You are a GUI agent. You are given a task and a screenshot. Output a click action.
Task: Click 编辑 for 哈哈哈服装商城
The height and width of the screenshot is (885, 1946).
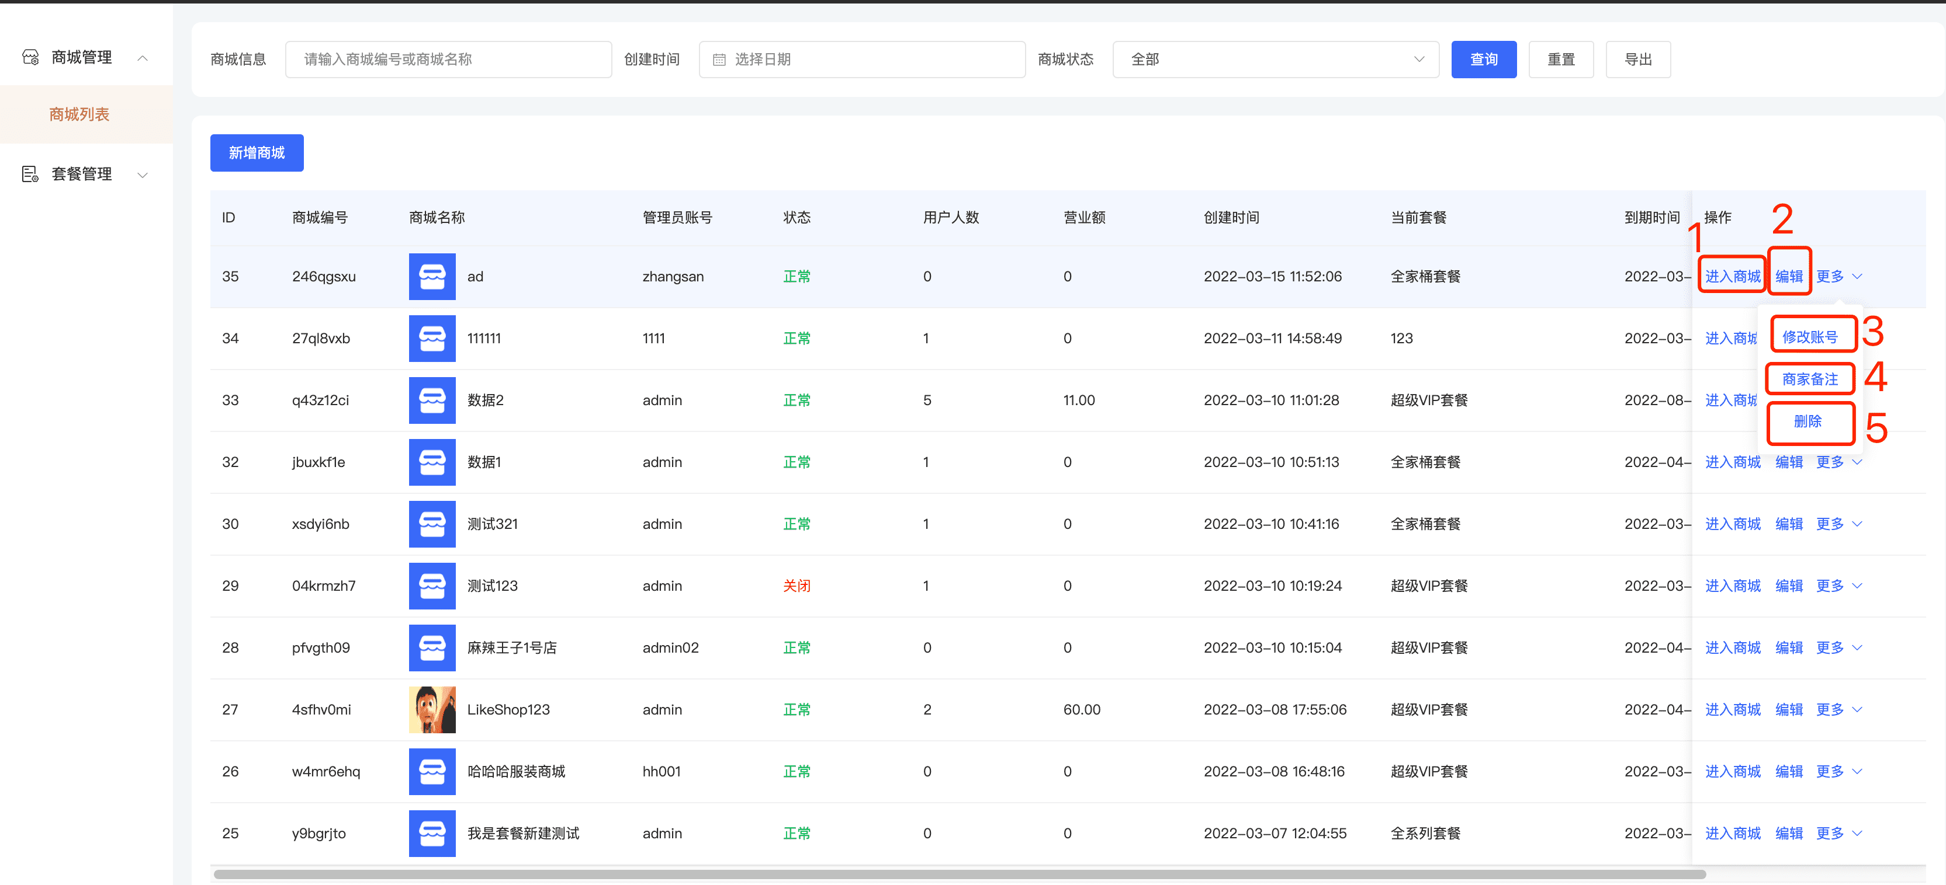[1789, 771]
